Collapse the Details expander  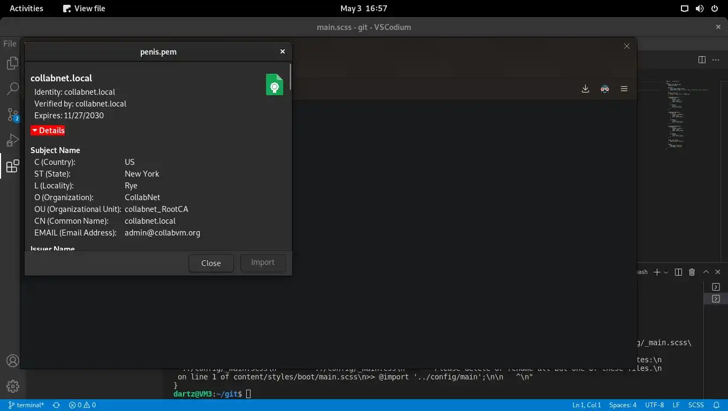tap(48, 130)
